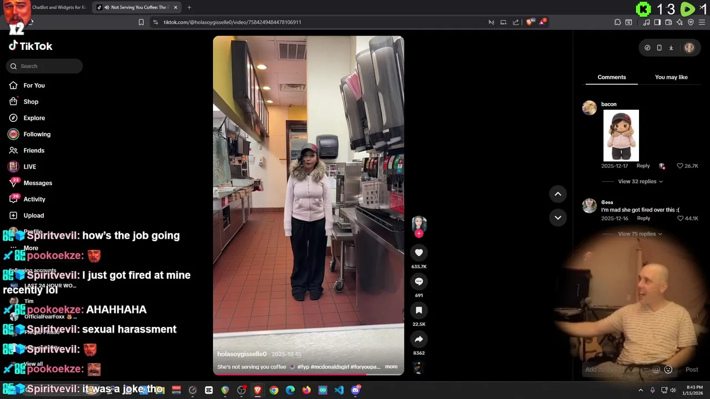This screenshot has height=399, width=710.
Task: Insert emoji using the smiley icon
Action: tap(668, 370)
